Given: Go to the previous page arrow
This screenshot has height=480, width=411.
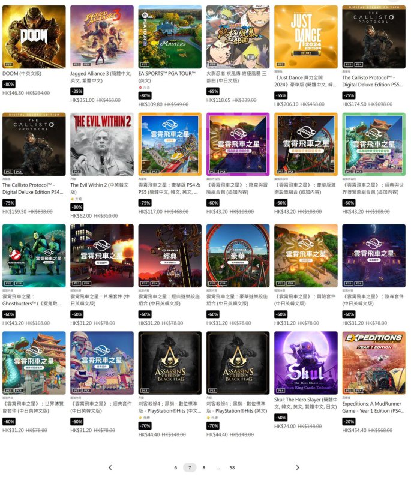Looking at the screenshot, I should tap(110, 467).
